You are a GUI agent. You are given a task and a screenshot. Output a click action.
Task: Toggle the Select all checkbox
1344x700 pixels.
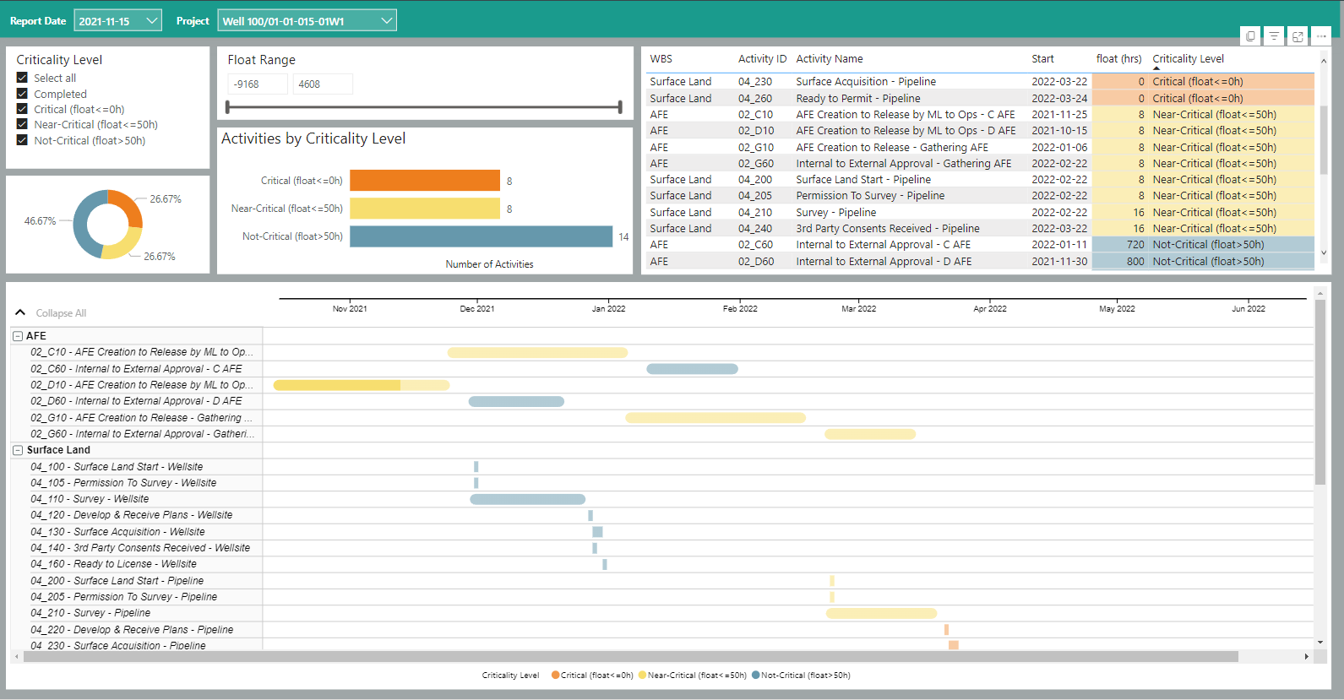click(x=22, y=78)
